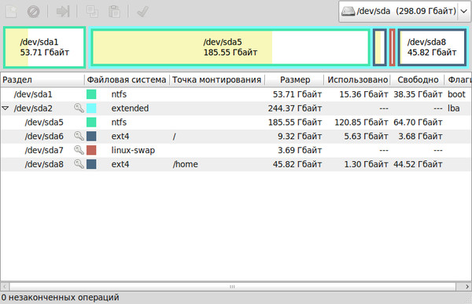
Task: Sort by Размер column header
Action: (294, 79)
